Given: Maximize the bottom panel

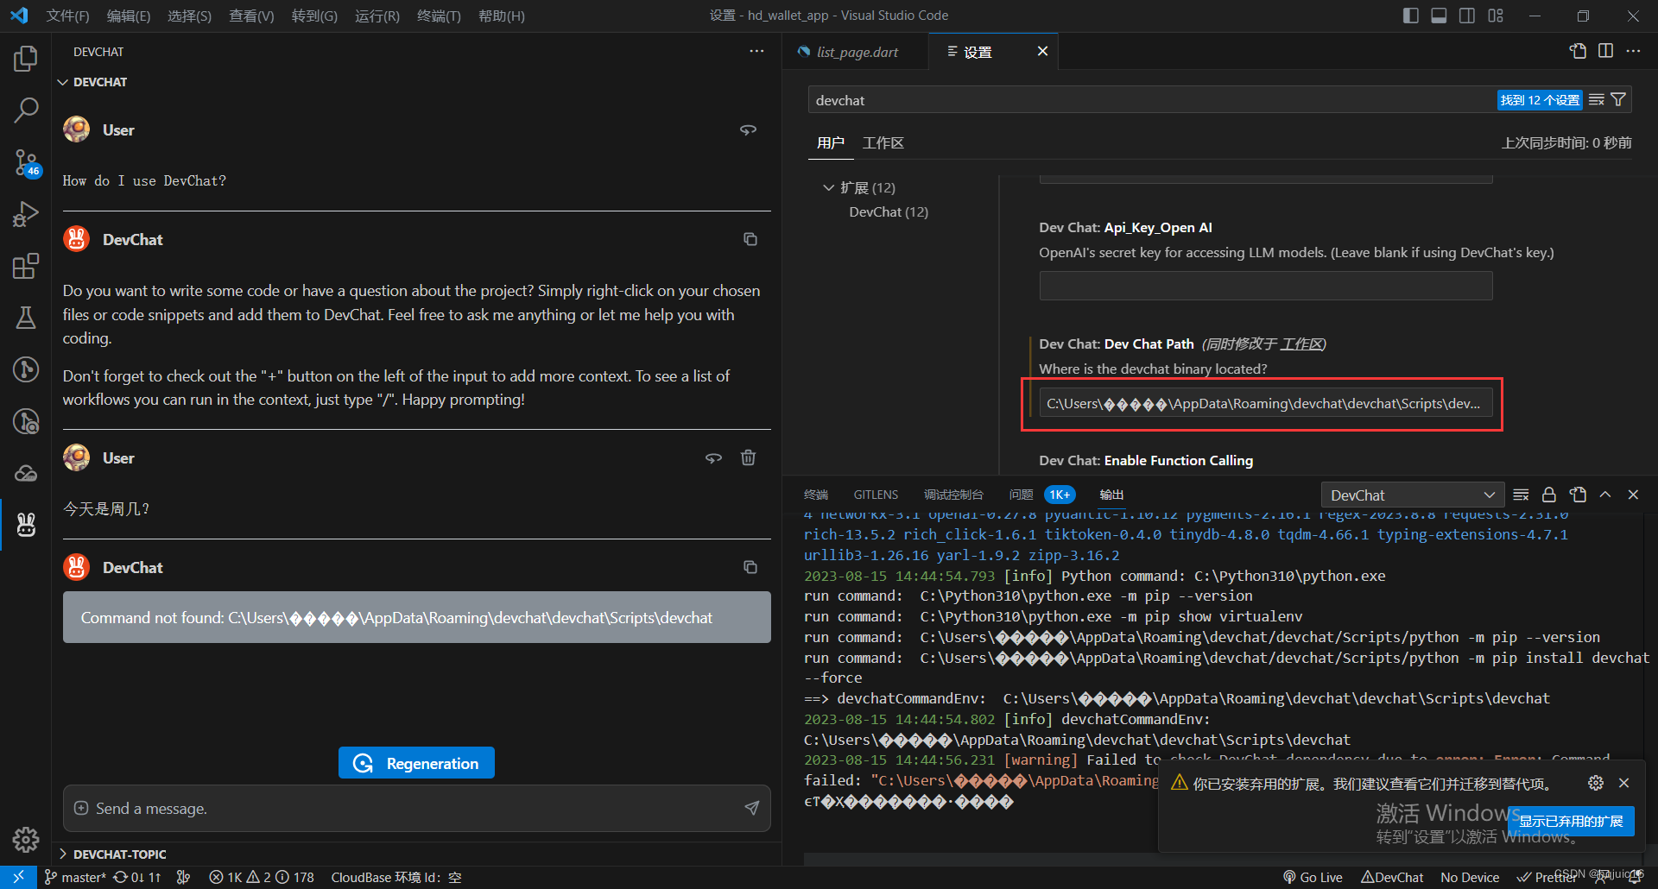Looking at the screenshot, I should (1605, 495).
